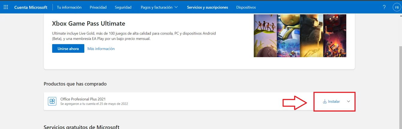Click the Xbox Game Pass Ultimate heading
Viewport: 402px width, 129px height.
pos(88,23)
